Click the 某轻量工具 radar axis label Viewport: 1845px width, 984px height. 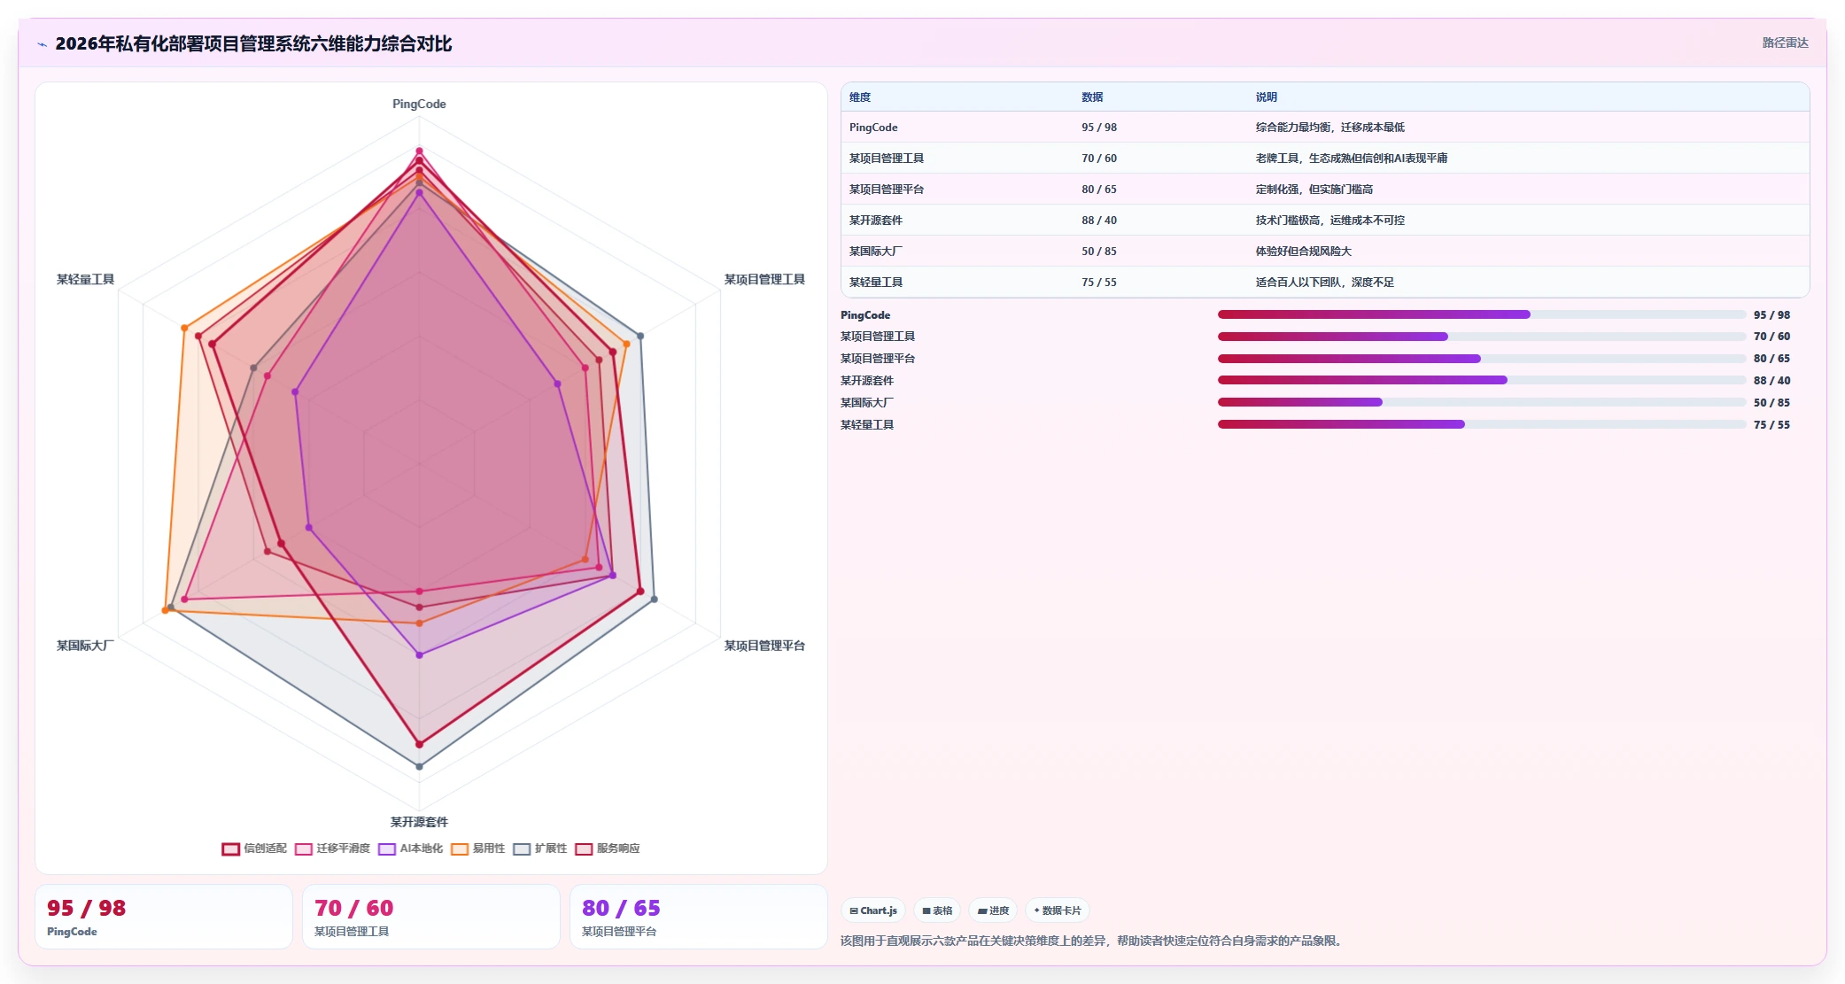[x=85, y=279]
